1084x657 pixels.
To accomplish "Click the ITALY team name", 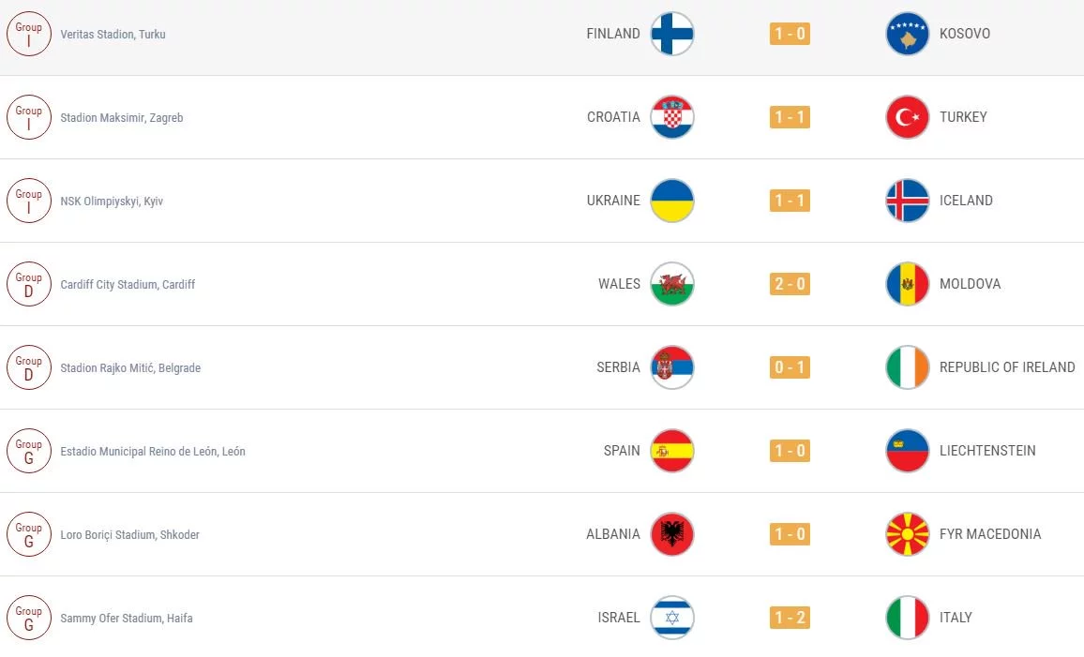I will point(956,618).
